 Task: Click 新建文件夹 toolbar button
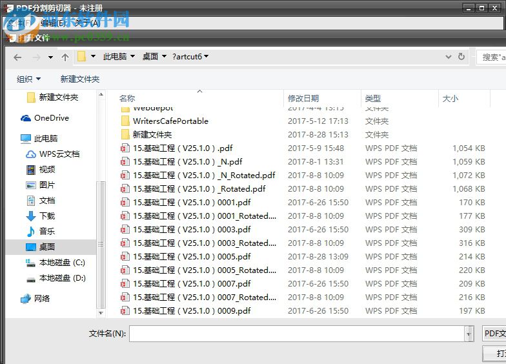coord(80,79)
